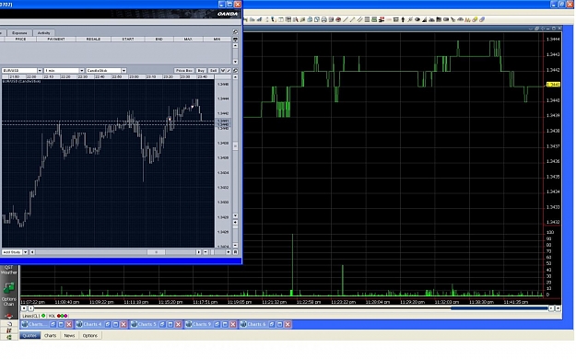Viewport: 576px width, 359px height.
Task: Close the Charts 4 window tab
Action: [123, 325]
